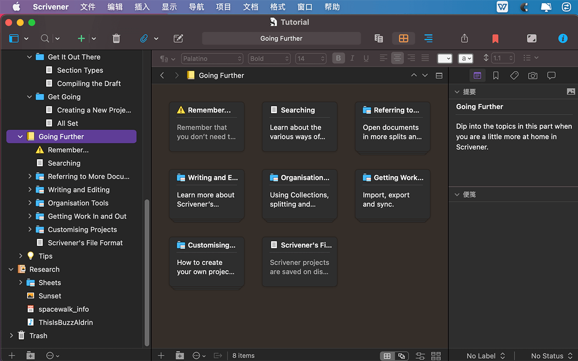Open the No Label picker
578x361 pixels.
[486, 356]
